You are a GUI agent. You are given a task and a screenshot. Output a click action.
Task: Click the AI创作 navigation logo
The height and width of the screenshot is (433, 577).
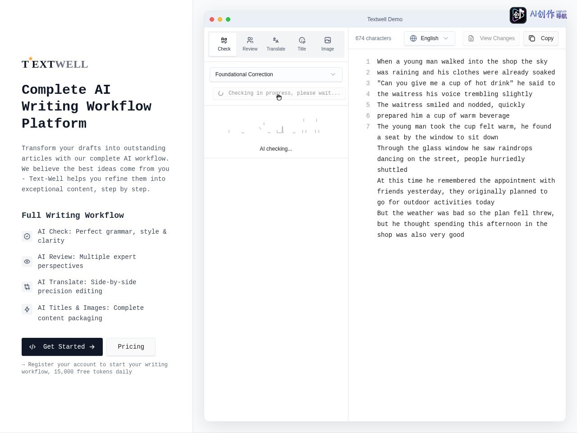pos(538,15)
